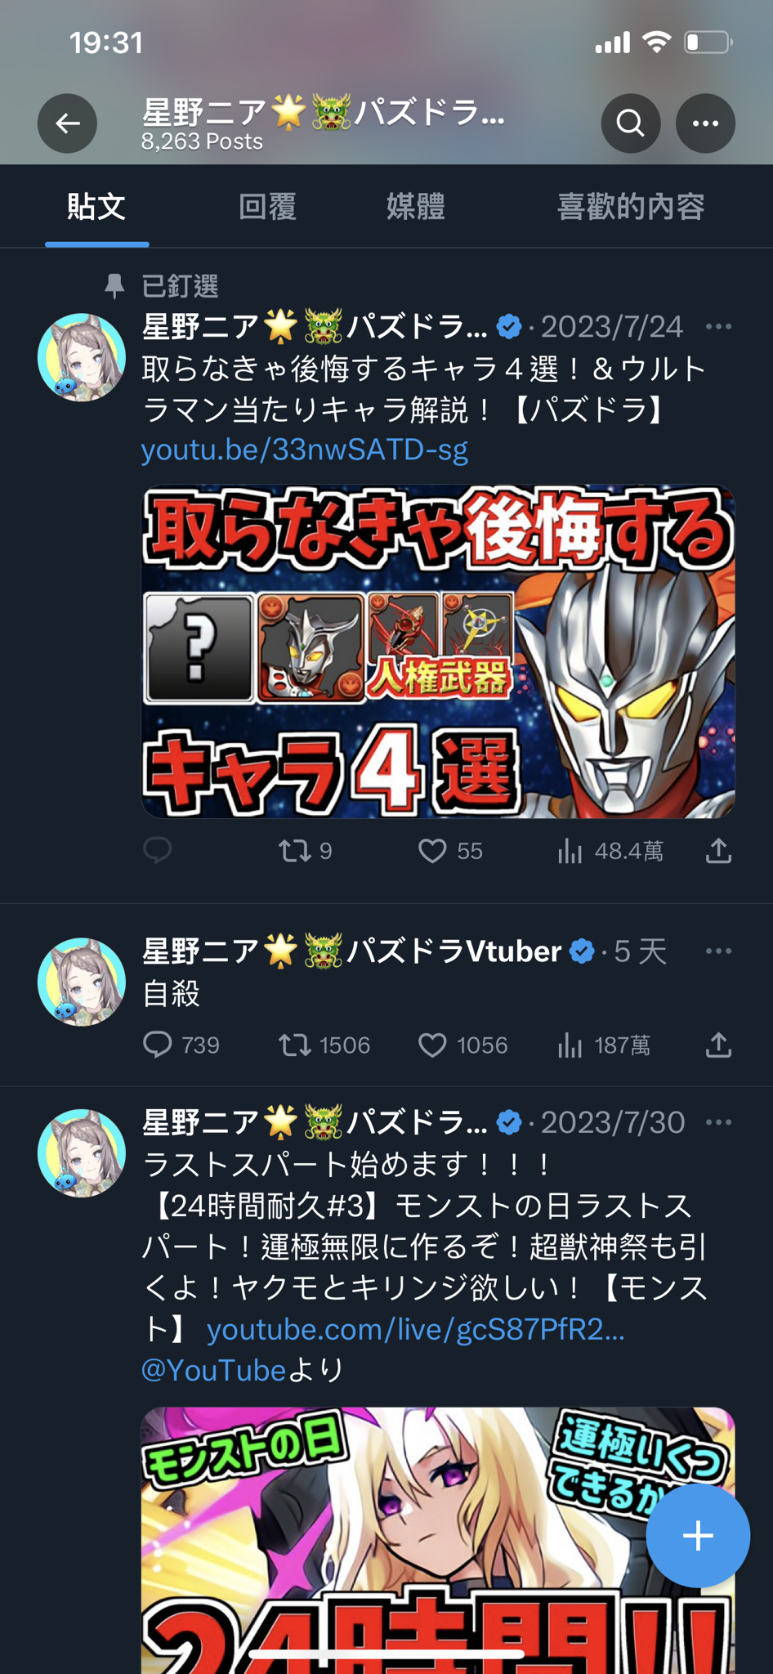Compose new post with plus button
The width and height of the screenshot is (773, 1674).
[698, 1536]
